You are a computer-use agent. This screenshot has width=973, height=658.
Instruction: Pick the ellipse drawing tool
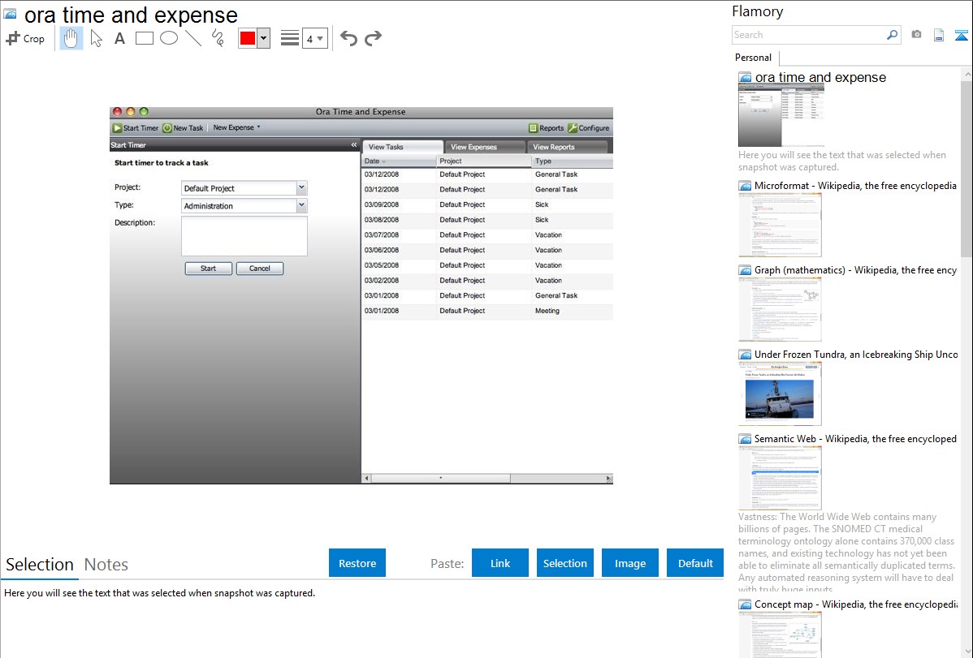[169, 38]
